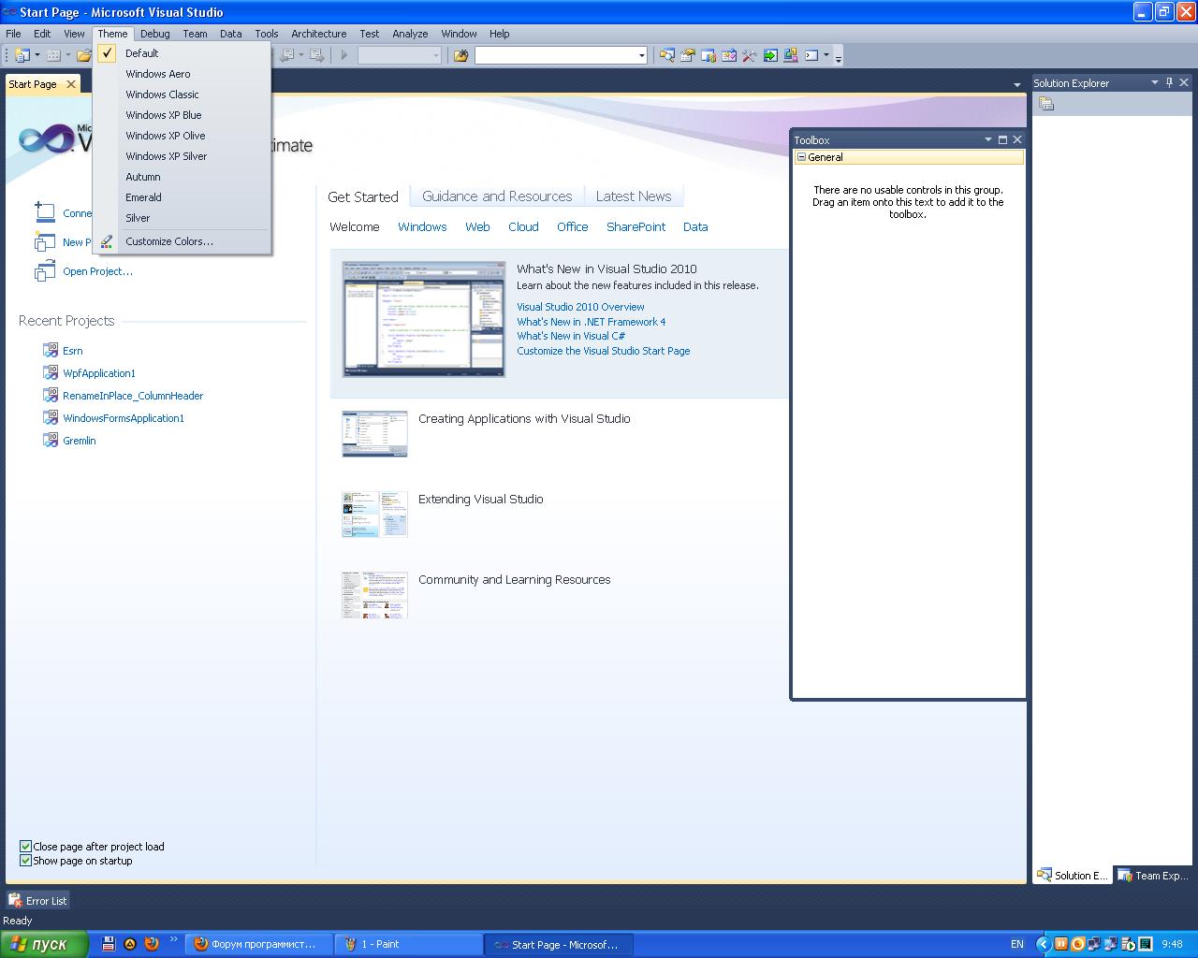Open the Analyze menu

point(410,34)
